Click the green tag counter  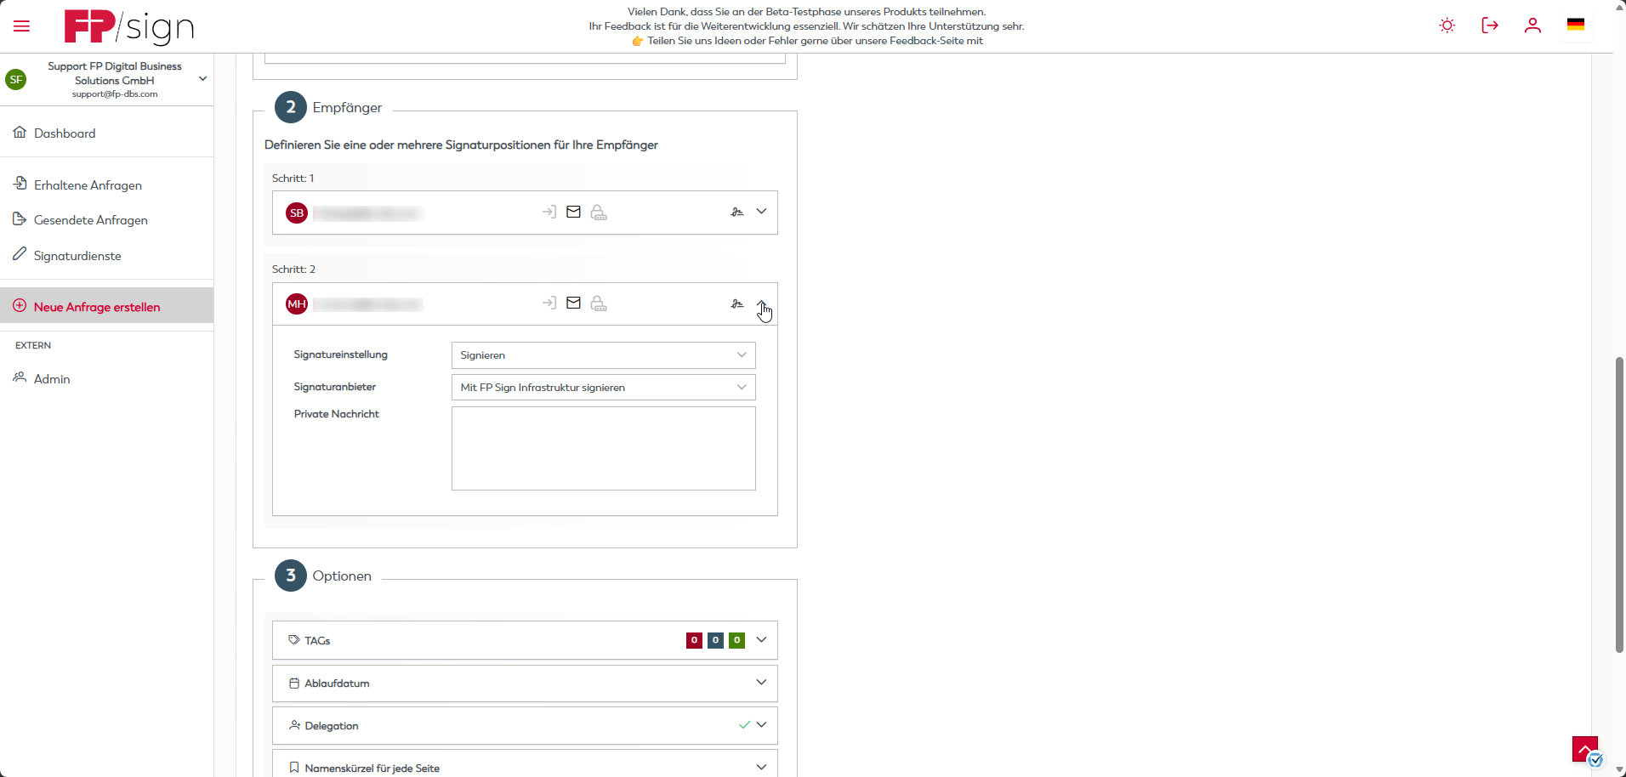[736, 640]
